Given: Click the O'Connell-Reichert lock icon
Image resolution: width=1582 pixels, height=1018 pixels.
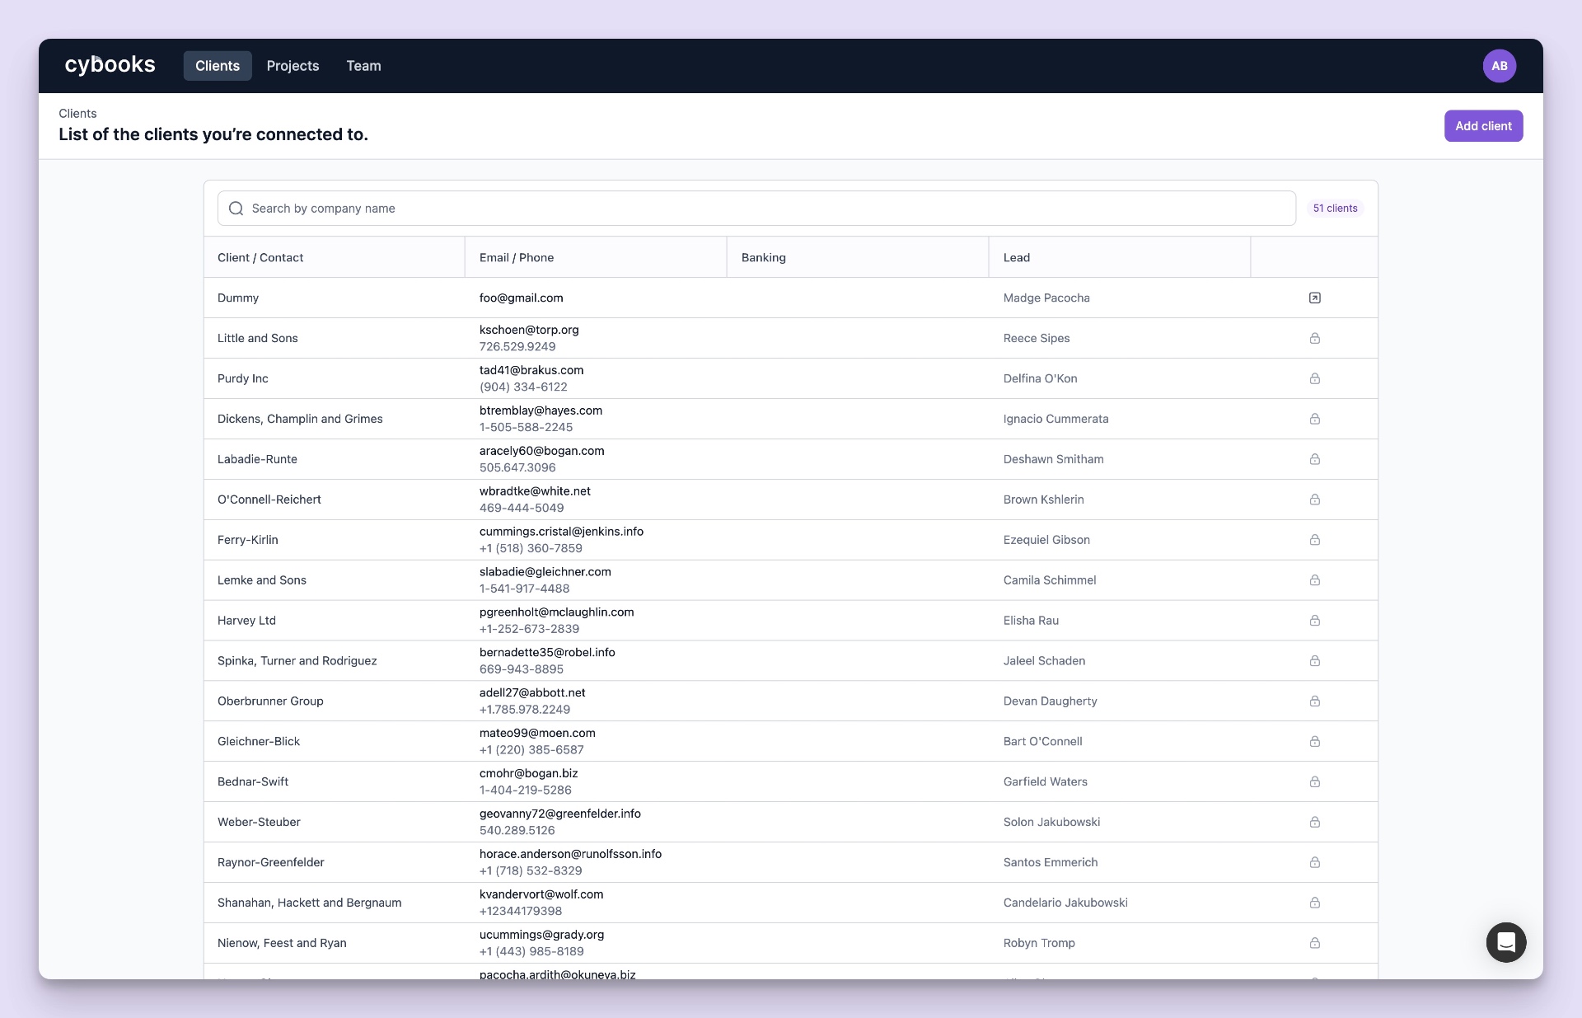Looking at the screenshot, I should pyautogui.click(x=1314, y=500).
